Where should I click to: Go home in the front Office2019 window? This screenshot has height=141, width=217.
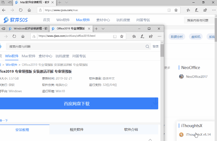point(23,36)
